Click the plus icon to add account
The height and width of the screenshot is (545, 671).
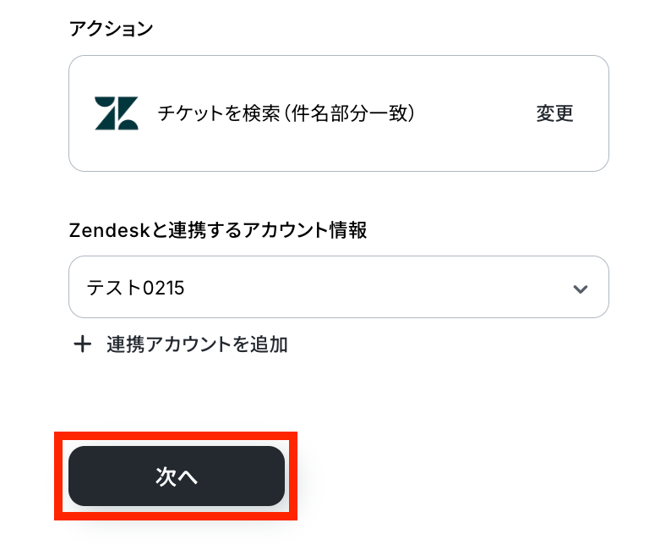click(x=82, y=344)
